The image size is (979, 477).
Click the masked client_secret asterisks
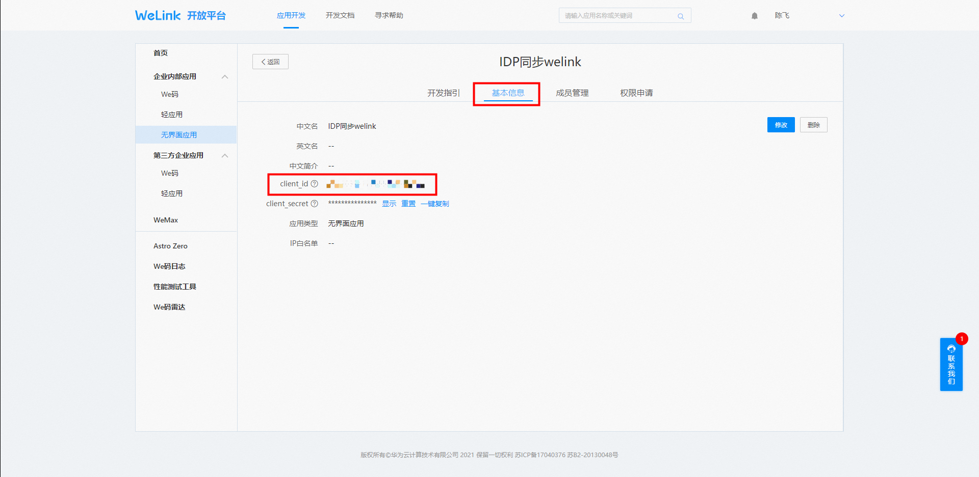(x=352, y=204)
